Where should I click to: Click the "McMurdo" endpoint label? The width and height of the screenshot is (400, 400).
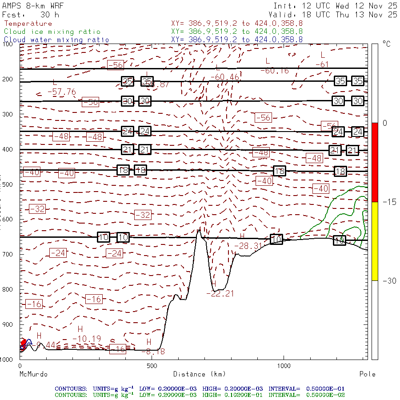(x=34, y=374)
